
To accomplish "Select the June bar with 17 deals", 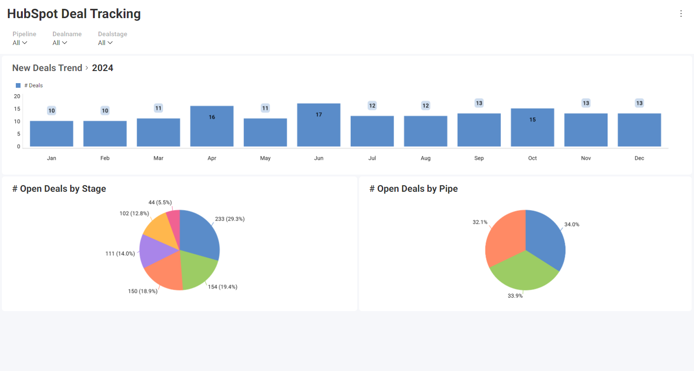I will 319,124.
